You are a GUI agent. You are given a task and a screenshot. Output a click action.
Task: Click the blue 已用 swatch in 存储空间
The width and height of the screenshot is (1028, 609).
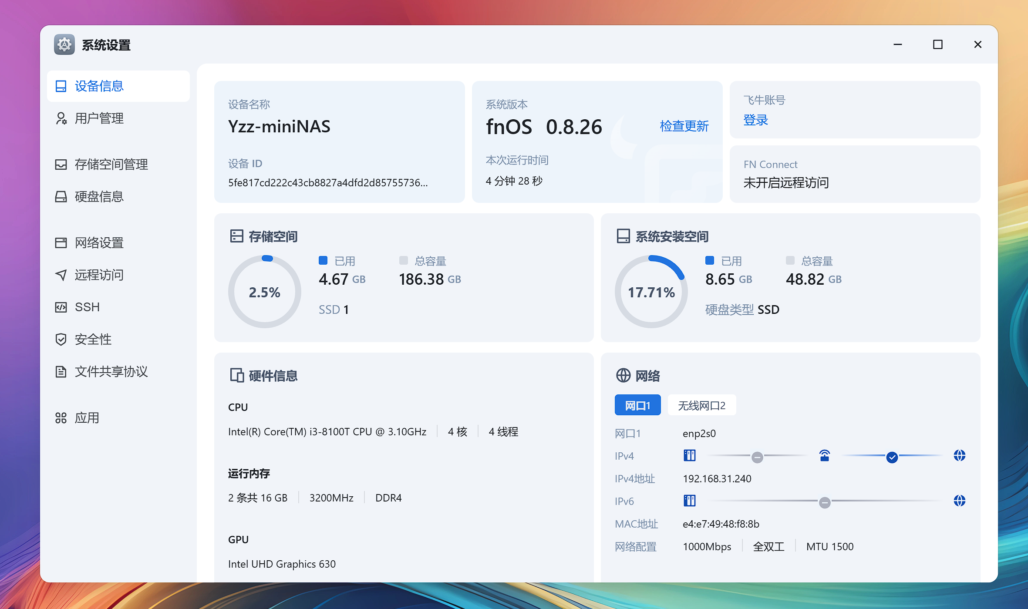pos(323,260)
